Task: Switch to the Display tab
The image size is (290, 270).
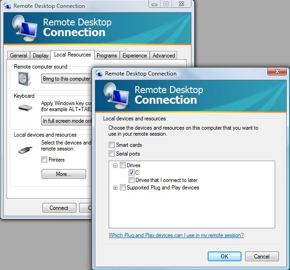Action: pyautogui.click(x=41, y=56)
